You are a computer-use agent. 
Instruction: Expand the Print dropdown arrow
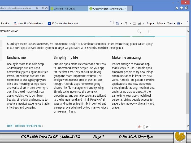pyautogui.click(x=144, y=24)
